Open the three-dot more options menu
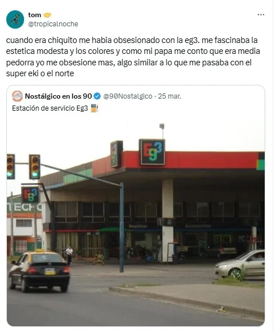275x332 pixels. [261, 14]
